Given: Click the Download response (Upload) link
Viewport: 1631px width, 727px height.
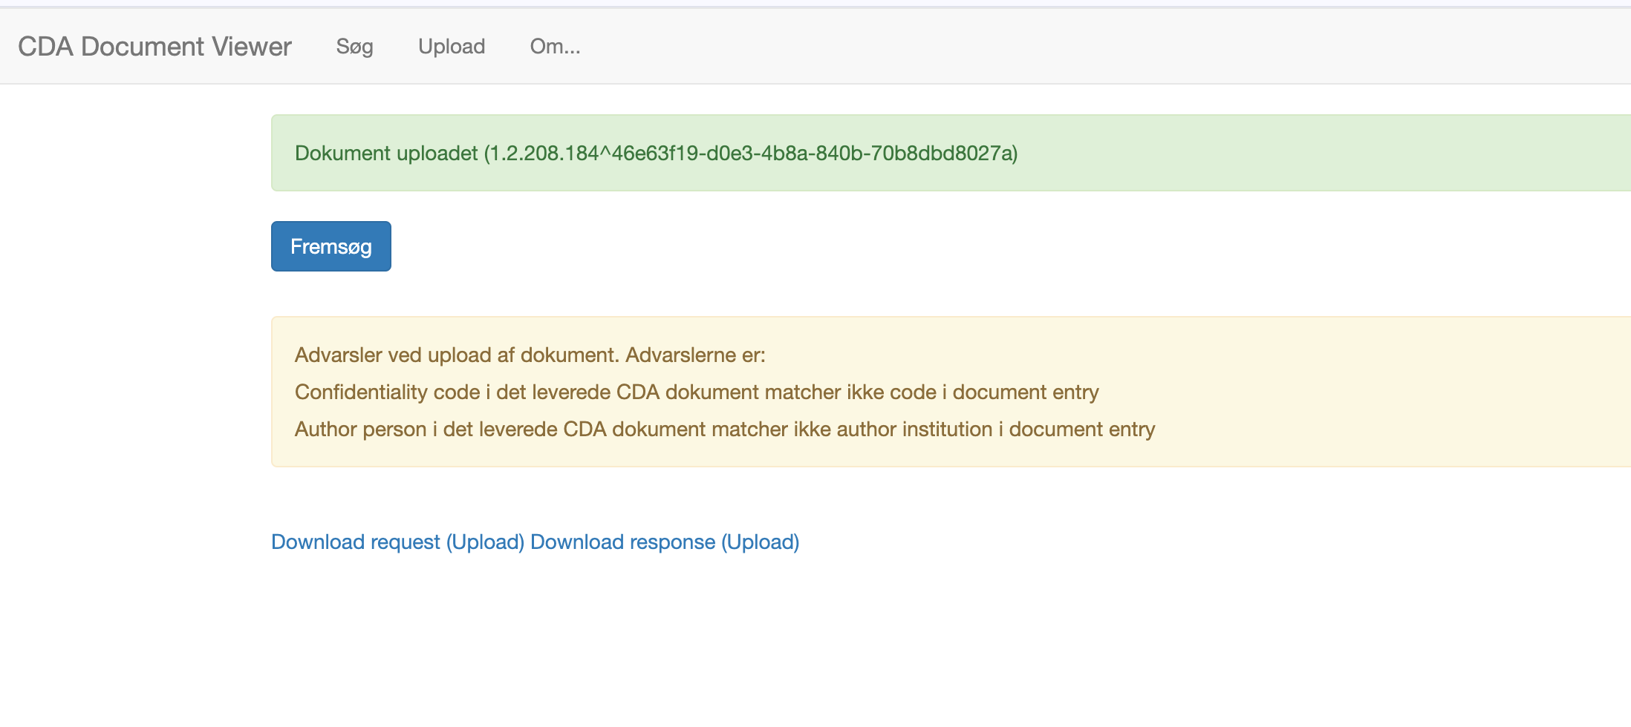Looking at the screenshot, I should tap(665, 542).
